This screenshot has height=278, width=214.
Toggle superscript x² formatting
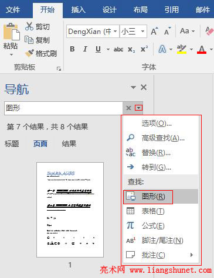pyautogui.click(x=144, y=49)
